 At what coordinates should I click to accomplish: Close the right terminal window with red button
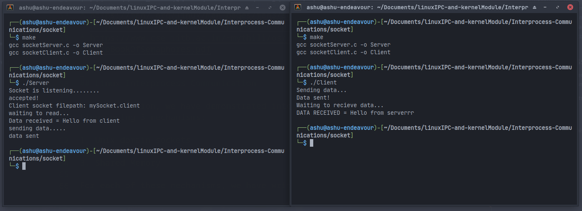(570, 8)
